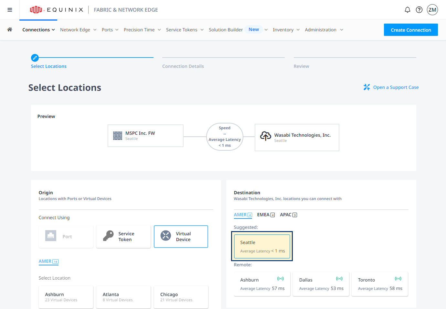Click the New badge on Solution Builder
446x309 pixels.
coord(254,29)
